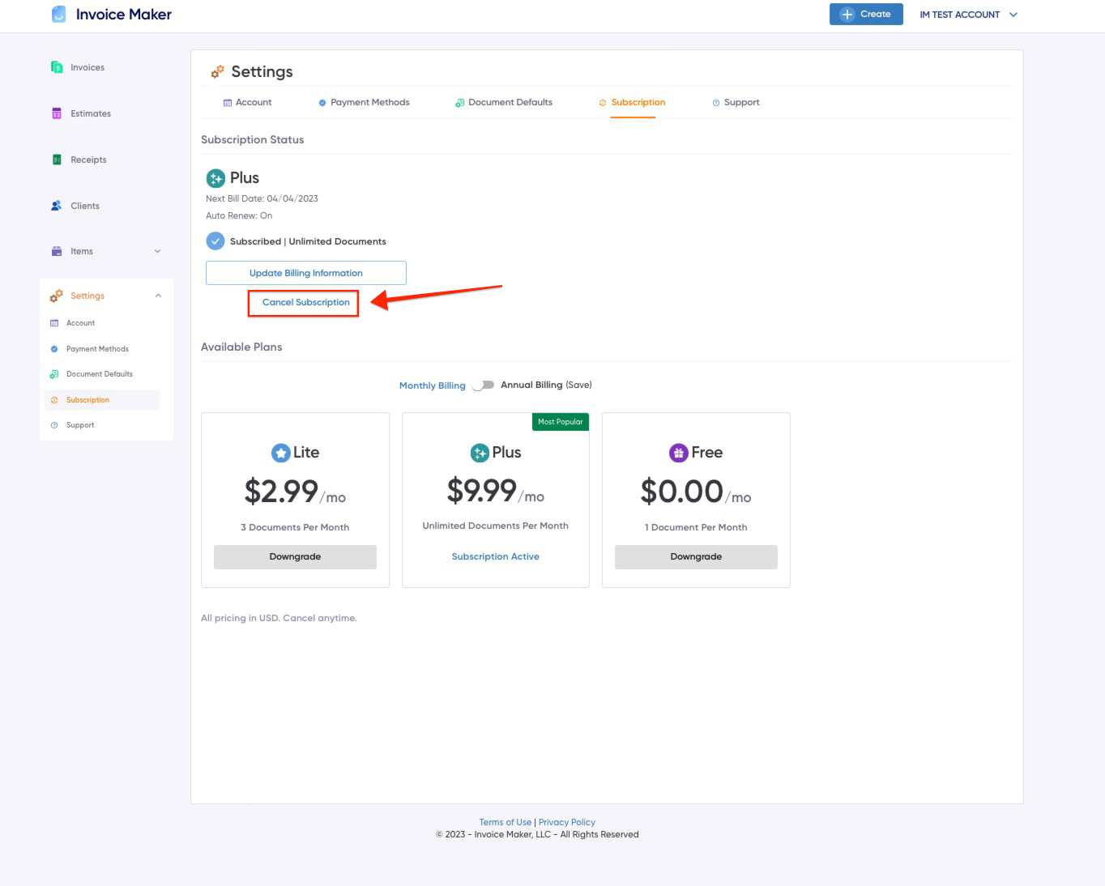Click the Clients sidebar icon
1105x886 pixels.
57,206
